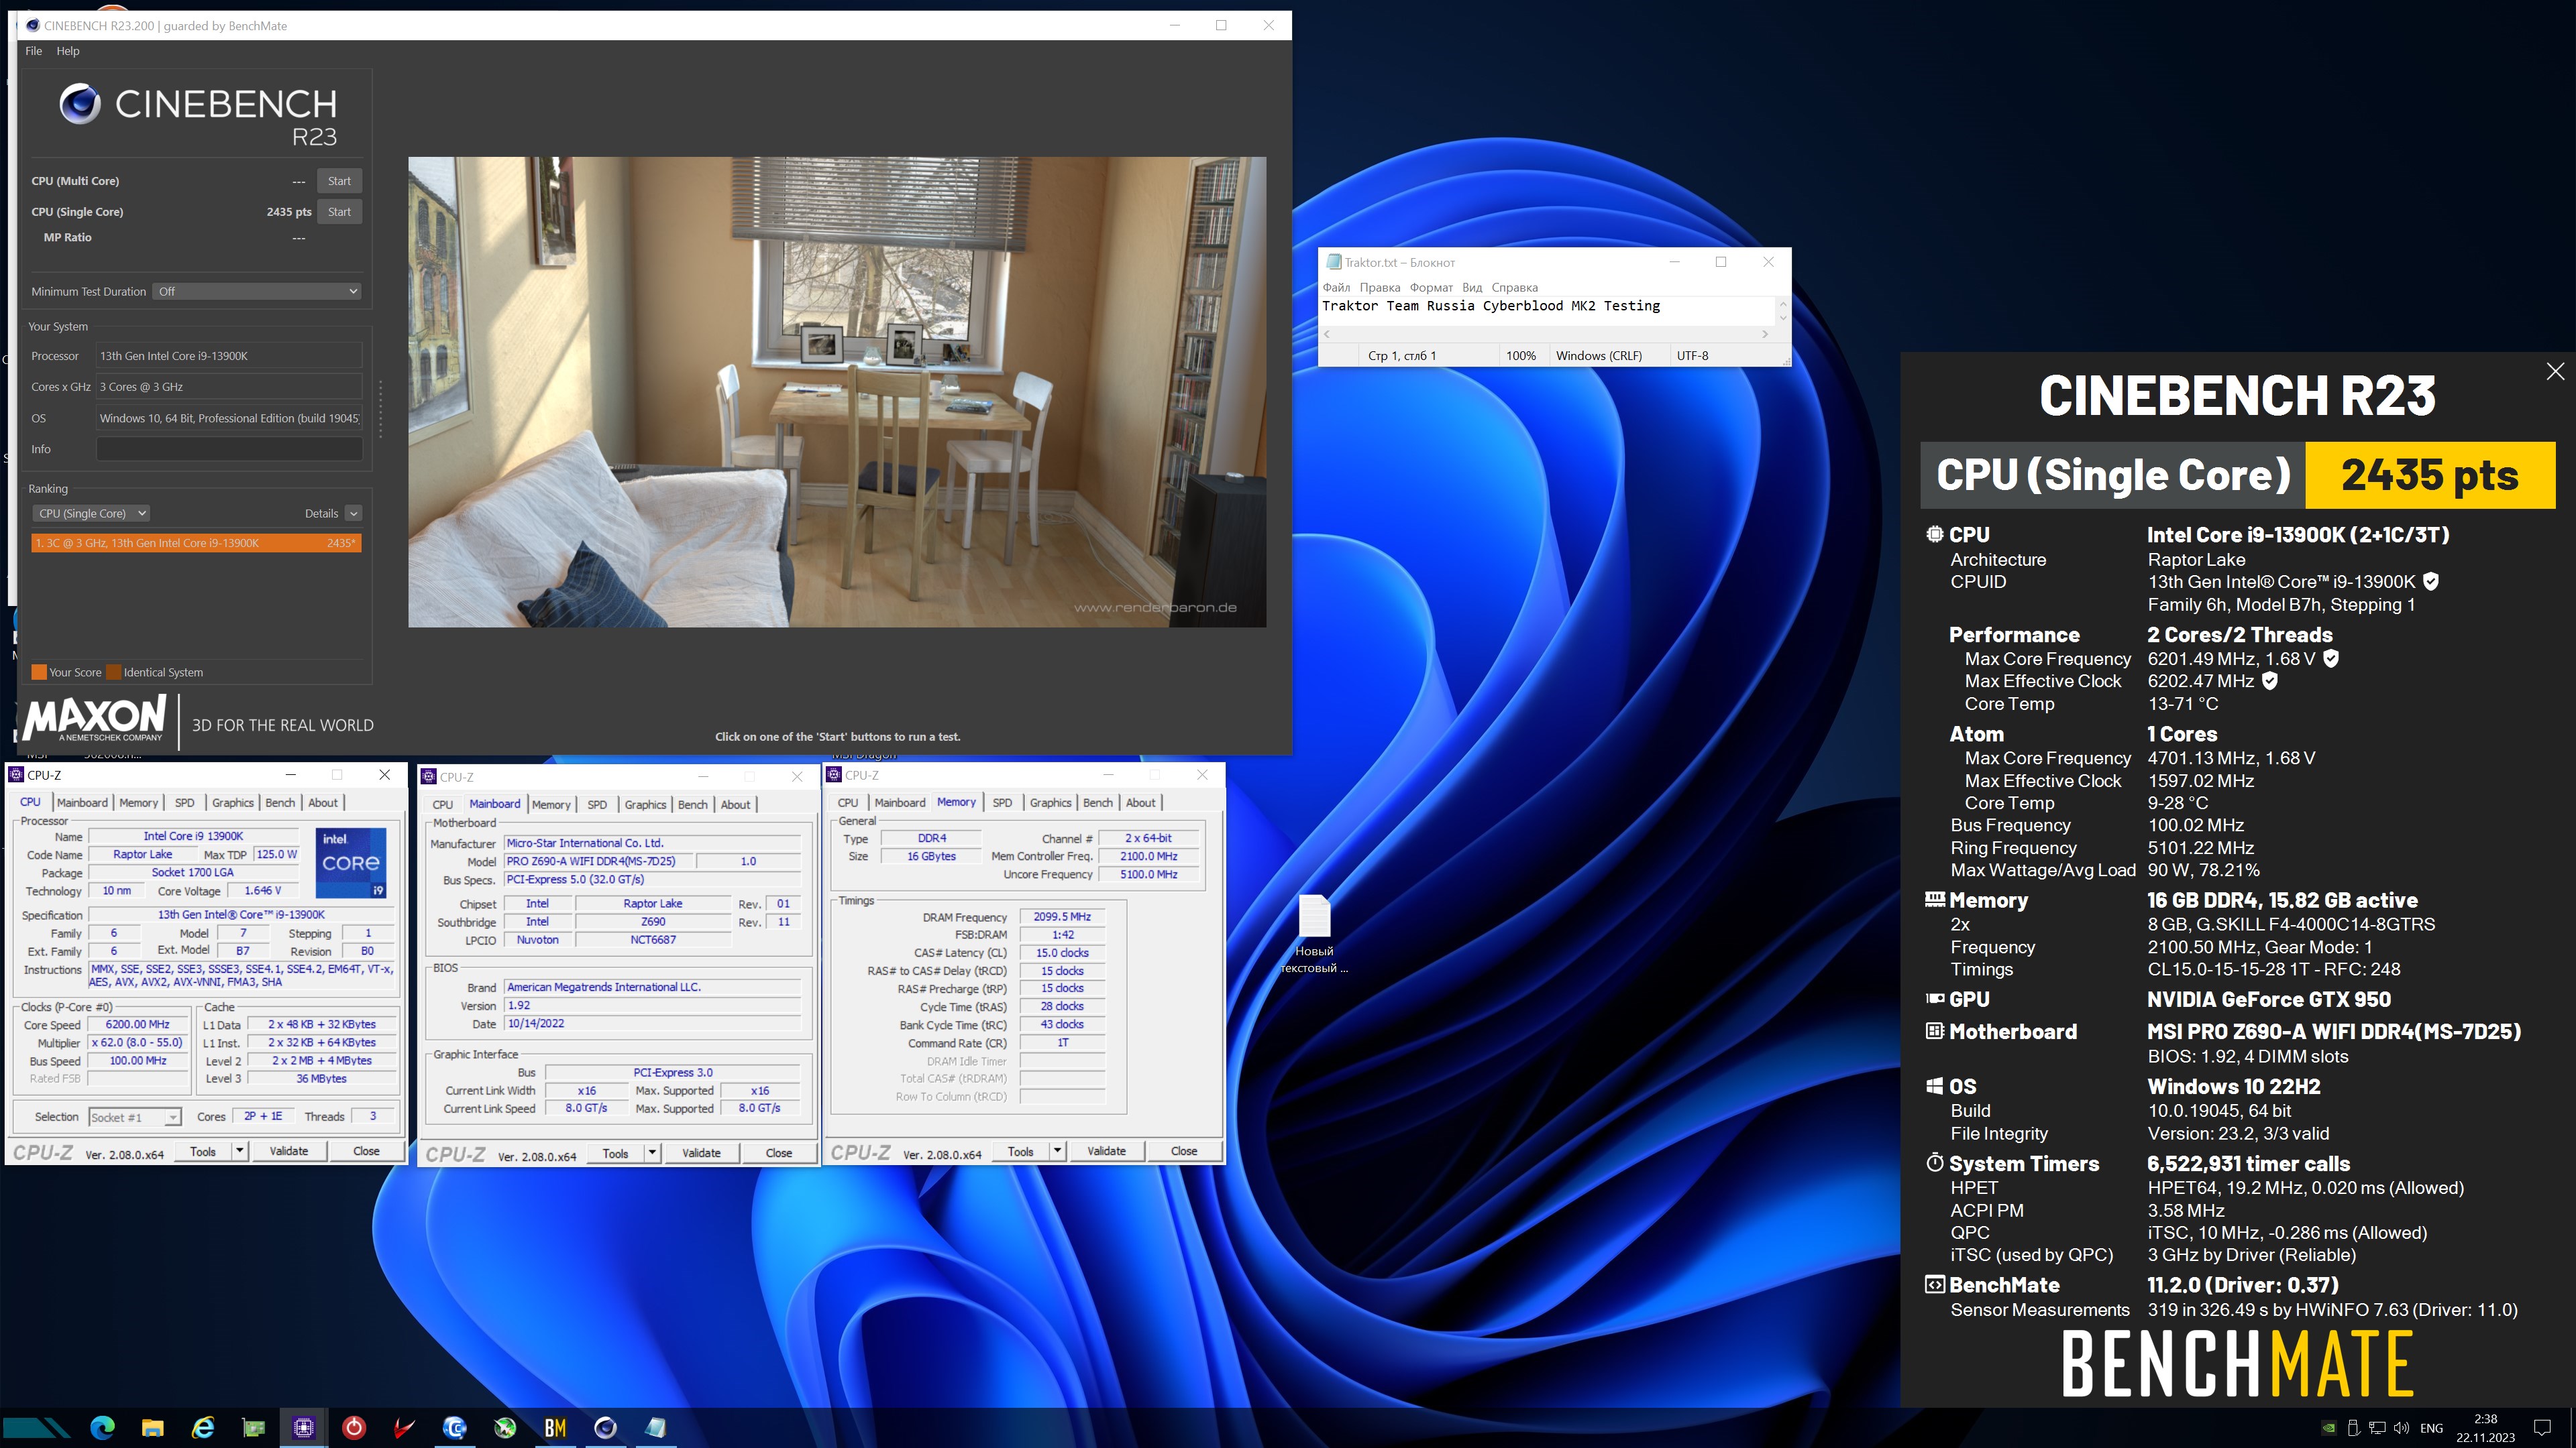
Task: Open the green arrow sphere taskbar icon
Action: pos(505,1427)
